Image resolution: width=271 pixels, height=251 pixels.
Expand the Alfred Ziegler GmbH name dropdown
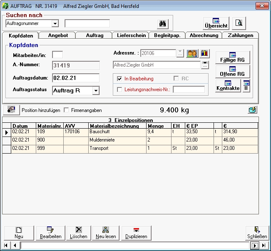(x=205, y=65)
